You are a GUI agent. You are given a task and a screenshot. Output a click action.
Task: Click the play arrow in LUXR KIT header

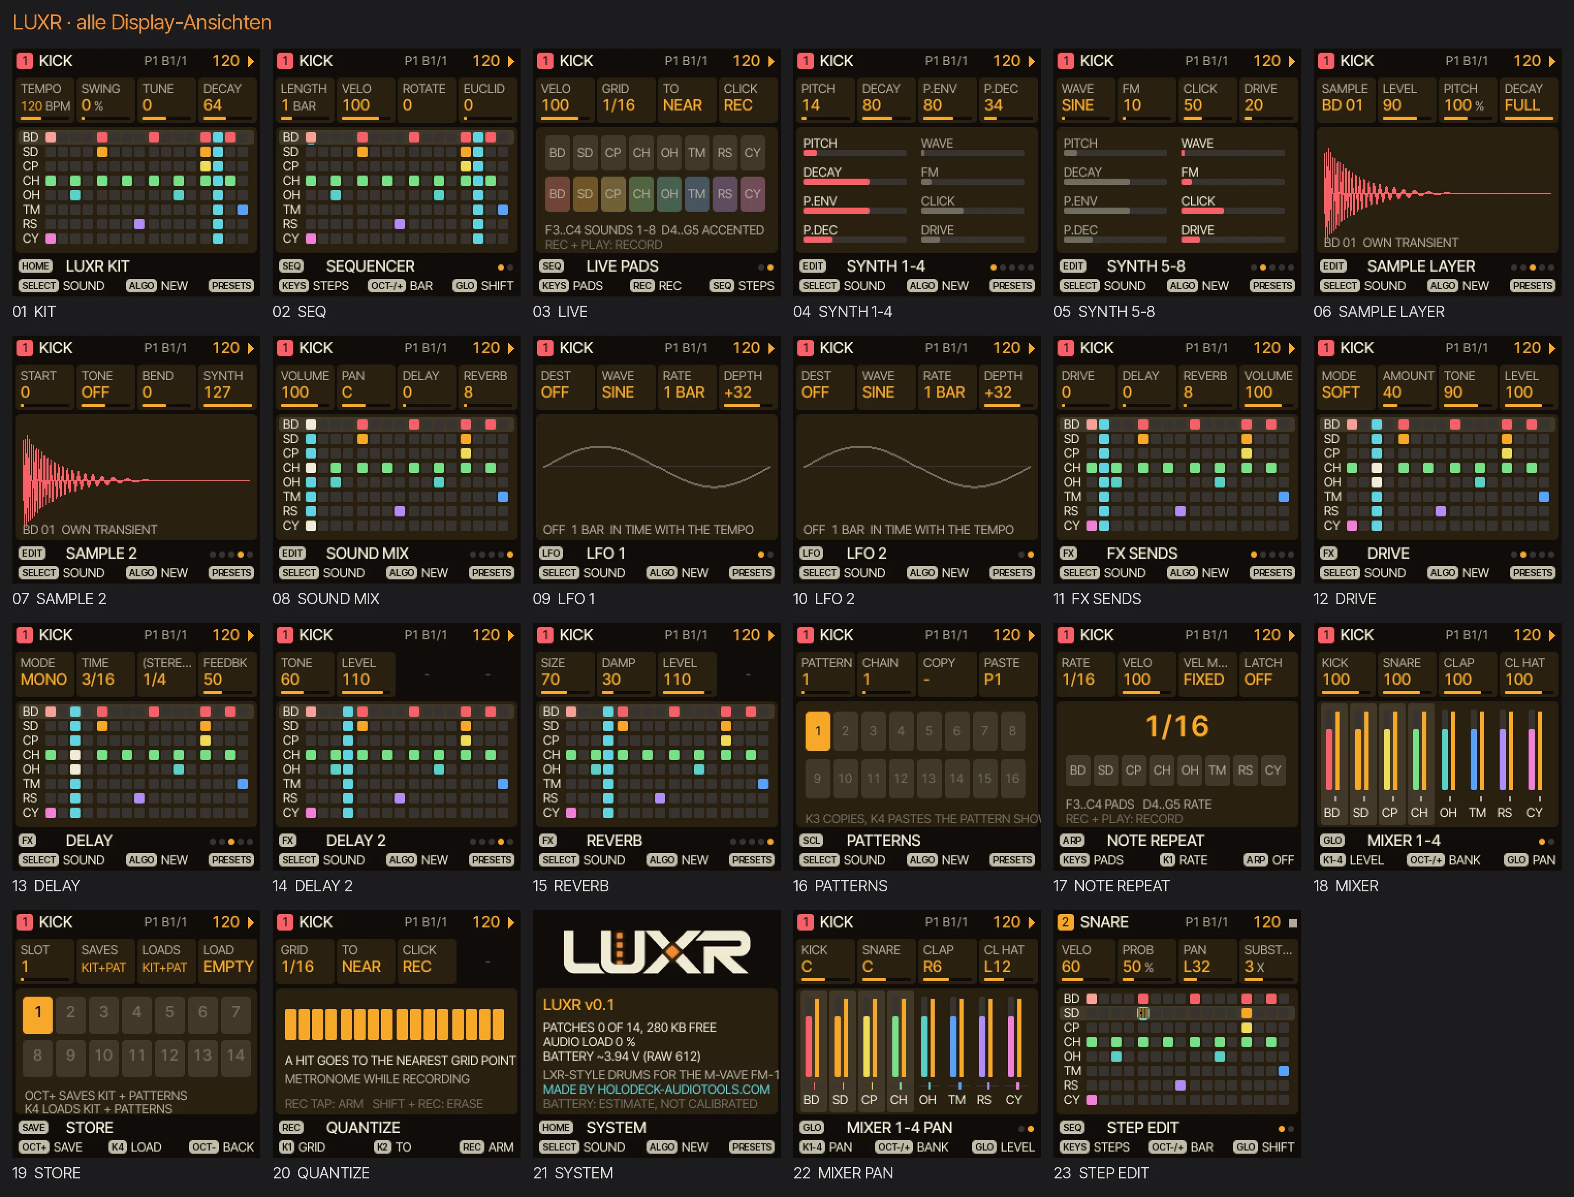251,62
